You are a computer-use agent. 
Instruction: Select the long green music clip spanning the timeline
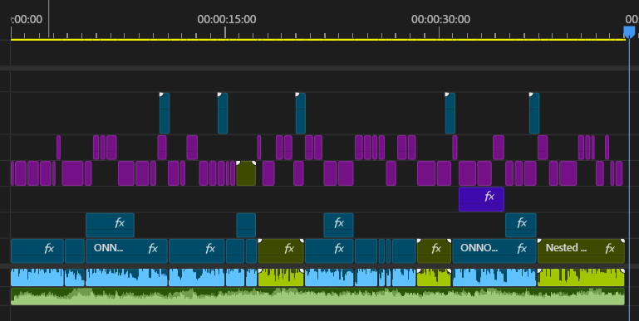(317, 297)
